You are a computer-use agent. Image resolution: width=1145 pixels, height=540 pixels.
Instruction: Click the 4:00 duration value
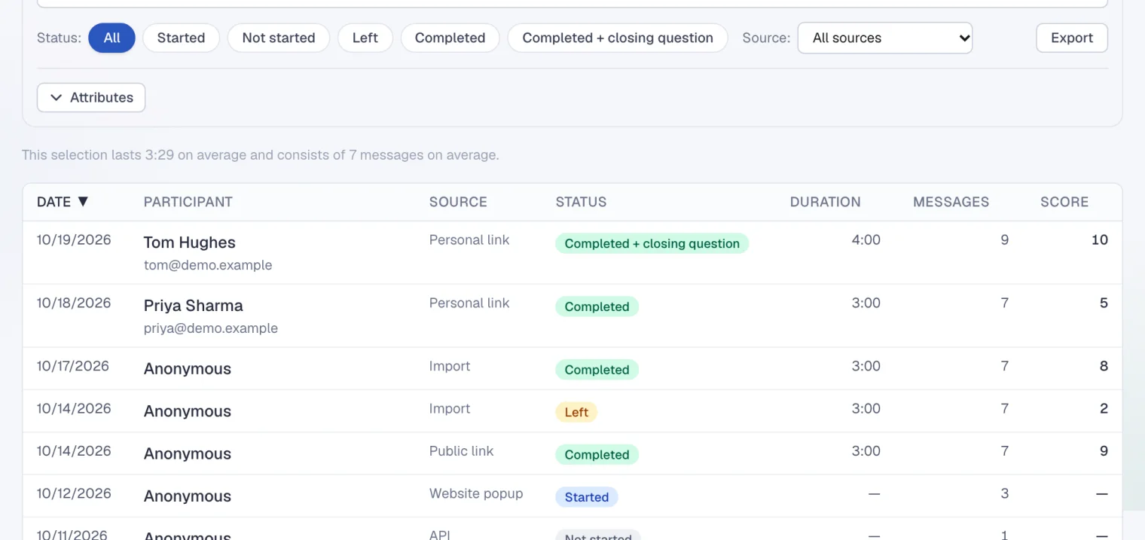coord(866,240)
